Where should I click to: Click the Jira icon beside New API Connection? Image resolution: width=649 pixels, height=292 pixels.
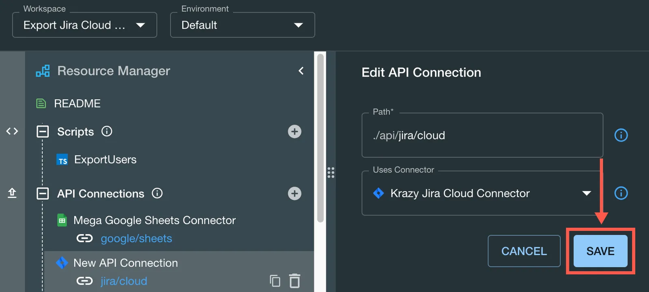point(62,263)
